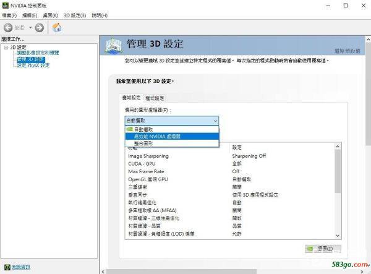Click the horizontal scrollbar left arrow

pyautogui.click(x=103, y=272)
